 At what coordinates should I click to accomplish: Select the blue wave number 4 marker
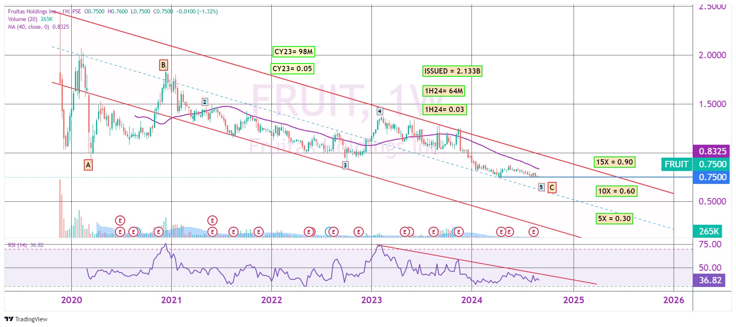[380, 111]
